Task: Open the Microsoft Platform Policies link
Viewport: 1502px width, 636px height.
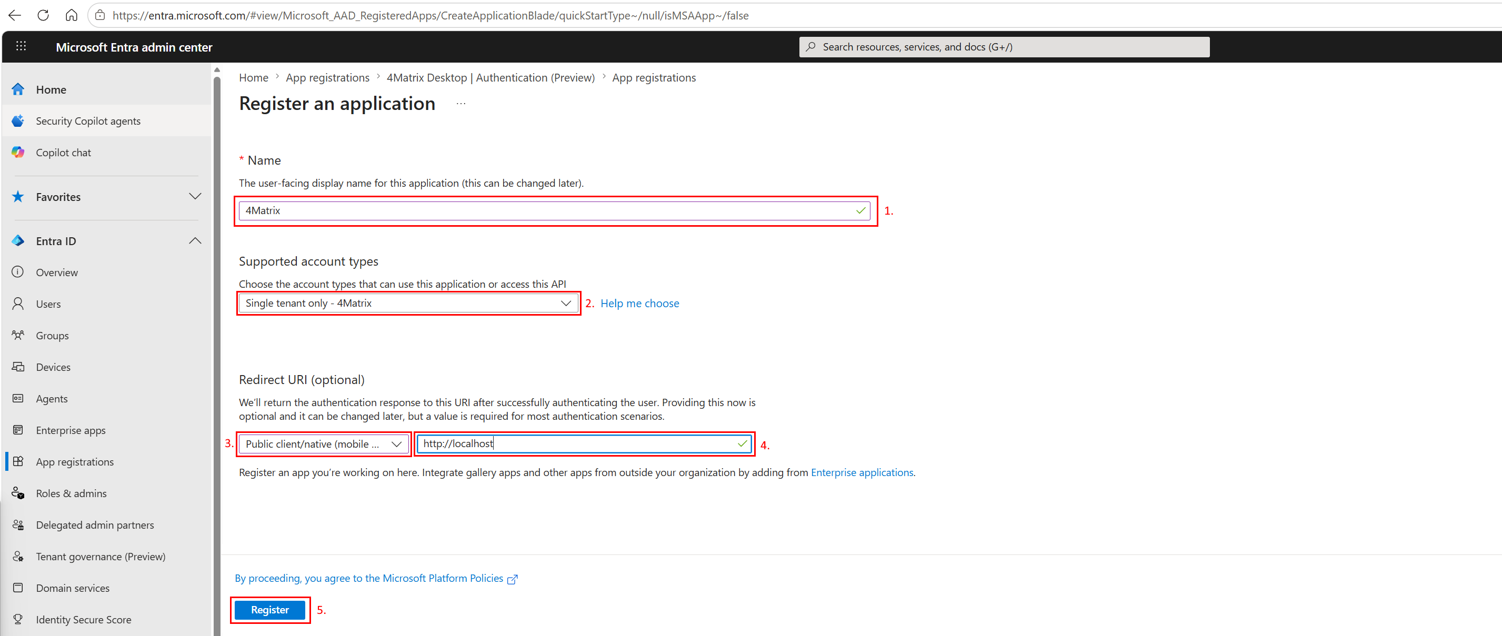Action: tap(369, 578)
